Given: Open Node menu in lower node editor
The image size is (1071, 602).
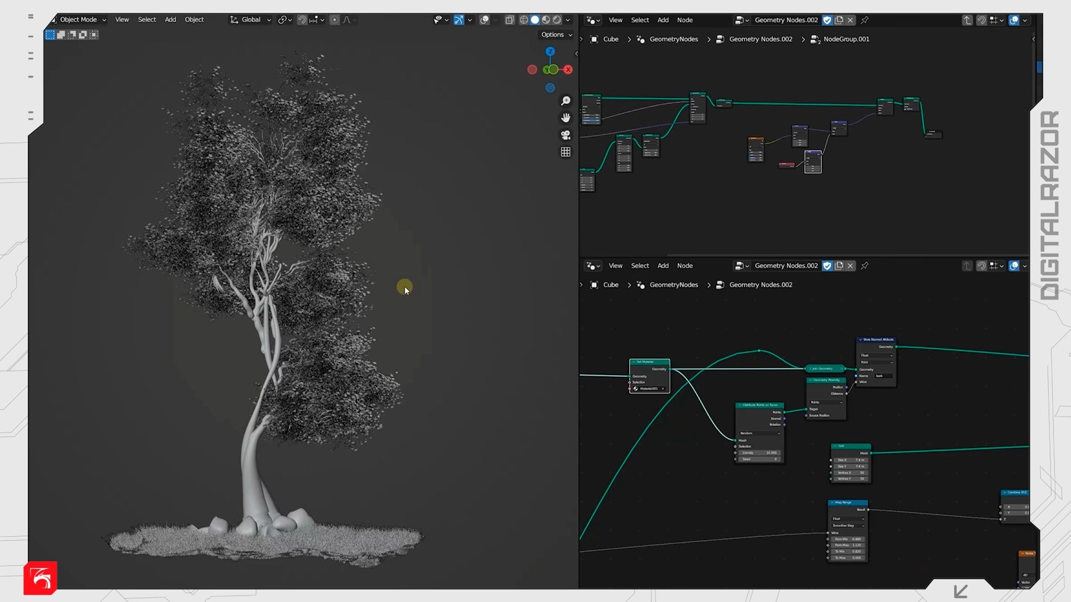Looking at the screenshot, I should tap(684, 266).
